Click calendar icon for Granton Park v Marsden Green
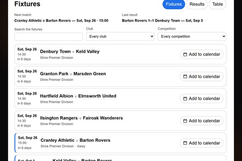Viewport: 242px width, 161px height. pyautogui.click(x=185, y=76)
